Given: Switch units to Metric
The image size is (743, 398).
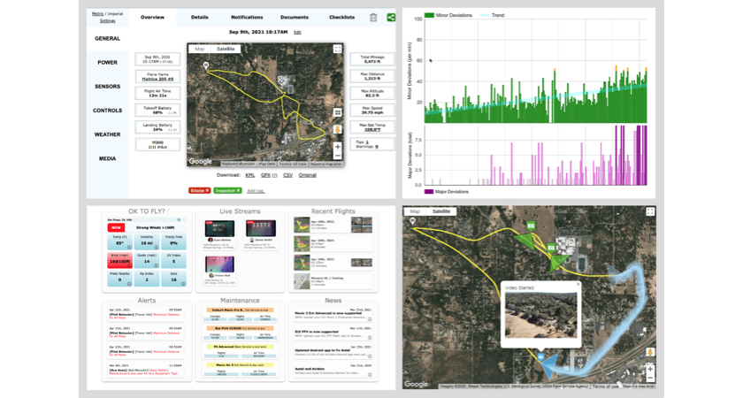Looking at the screenshot, I should [98, 14].
